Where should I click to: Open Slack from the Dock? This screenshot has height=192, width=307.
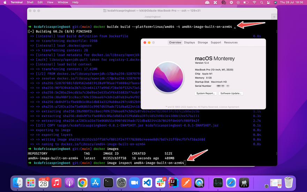coord(160,183)
